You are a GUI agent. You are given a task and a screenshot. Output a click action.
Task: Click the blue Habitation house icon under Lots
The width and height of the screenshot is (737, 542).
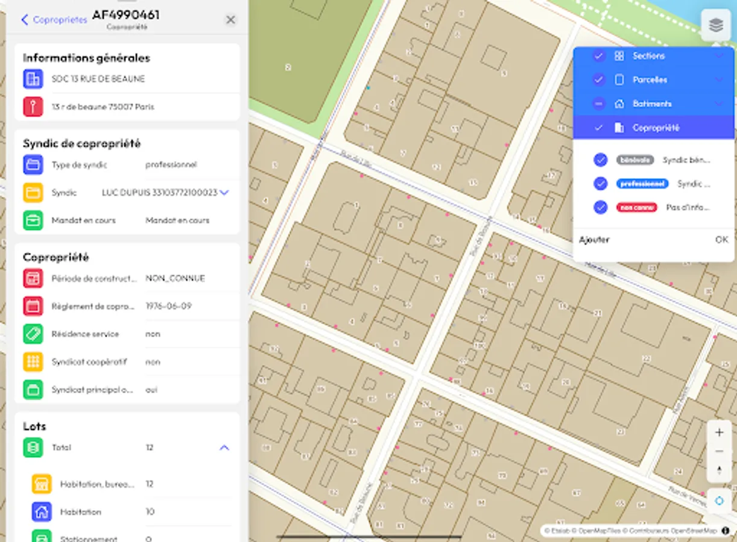pos(41,511)
